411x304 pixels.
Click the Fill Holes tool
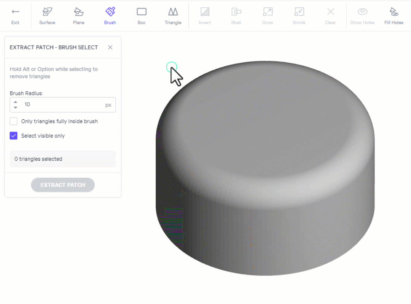click(393, 12)
